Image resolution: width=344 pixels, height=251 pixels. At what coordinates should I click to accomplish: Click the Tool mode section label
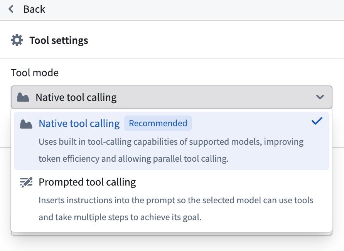coord(35,73)
